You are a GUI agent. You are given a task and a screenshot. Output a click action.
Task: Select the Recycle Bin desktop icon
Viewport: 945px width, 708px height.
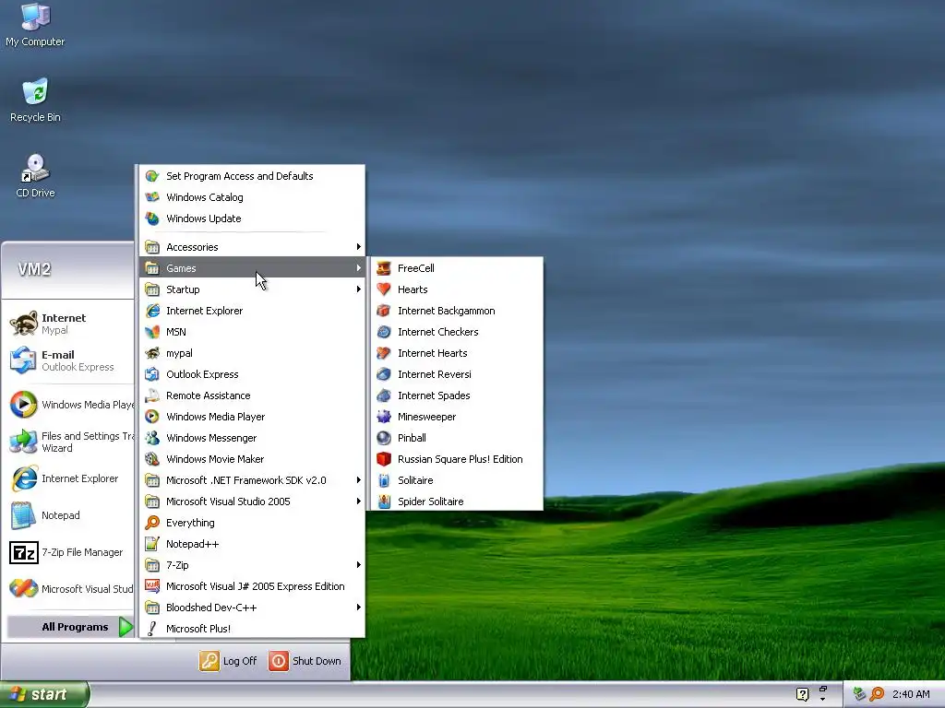pyautogui.click(x=35, y=100)
